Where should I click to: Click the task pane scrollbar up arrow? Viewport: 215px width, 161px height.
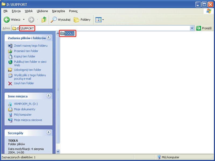click(58, 33)
